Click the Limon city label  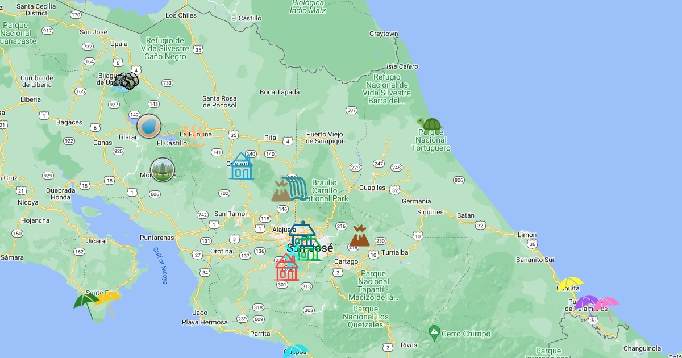(x=527, y=235)
